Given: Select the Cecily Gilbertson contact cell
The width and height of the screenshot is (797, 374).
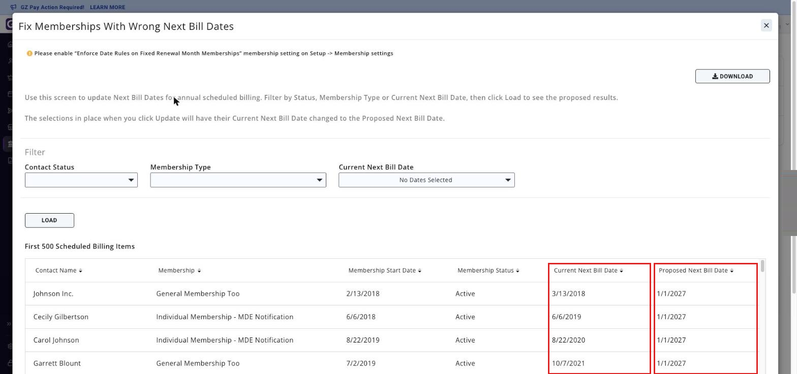Looking at the screenshot, I should (x=61, y=317).
